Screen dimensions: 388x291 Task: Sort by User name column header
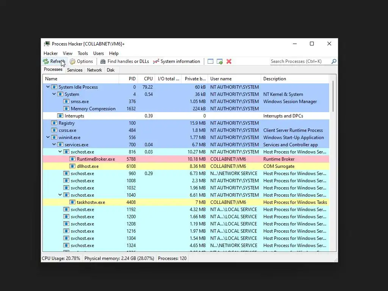point(234,79)
